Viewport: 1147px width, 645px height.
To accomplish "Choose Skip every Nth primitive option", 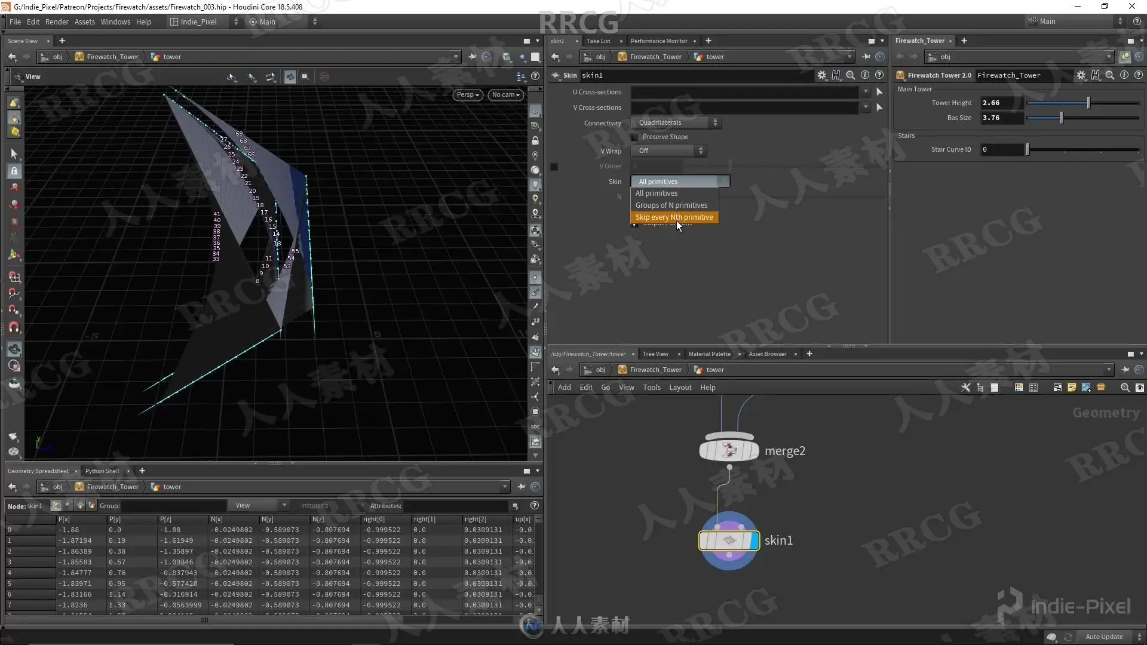I will pos(674,217).
